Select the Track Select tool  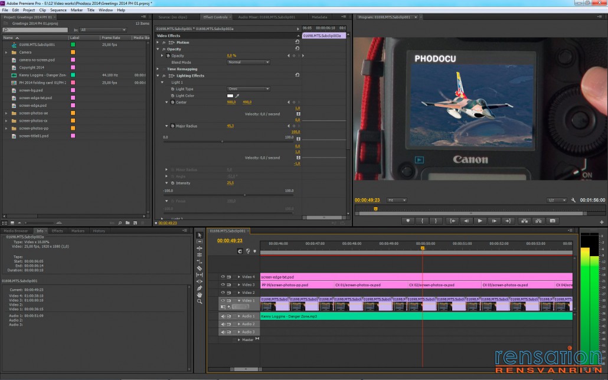[x=200, y=241]
